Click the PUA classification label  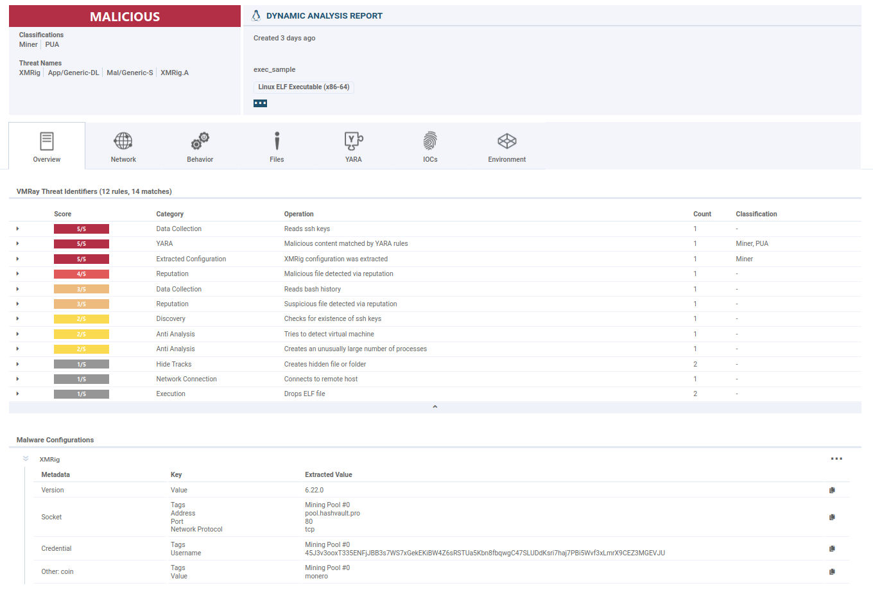tap(52, 44)
